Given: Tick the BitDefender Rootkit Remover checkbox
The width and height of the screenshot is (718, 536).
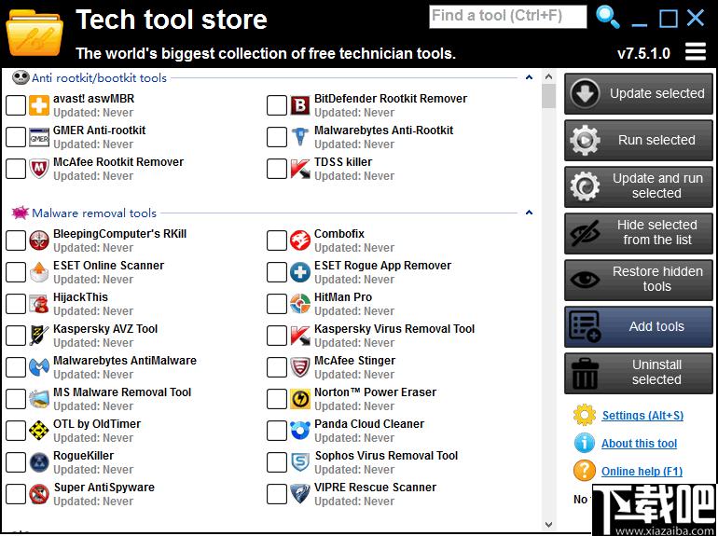Looking at the screenshot, I should [x=277, y=105].
